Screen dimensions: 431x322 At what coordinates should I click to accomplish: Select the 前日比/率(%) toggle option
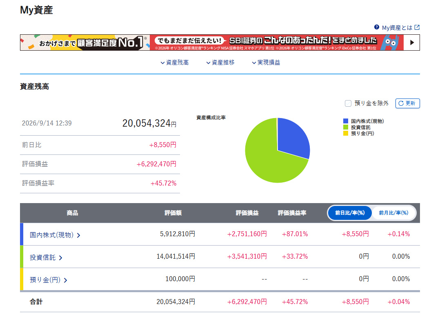(x=350, y=213)
